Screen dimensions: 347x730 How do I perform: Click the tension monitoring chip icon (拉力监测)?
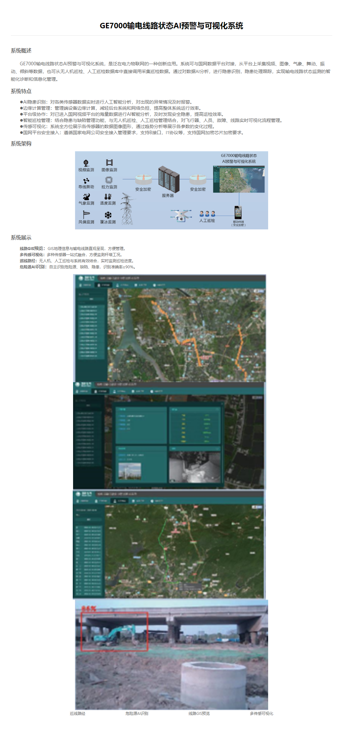tap(109, 180)
